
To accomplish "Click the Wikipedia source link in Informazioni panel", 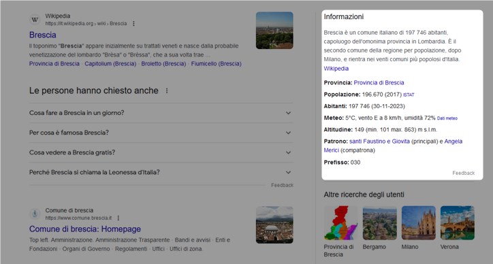I will (x=336, y=69).
